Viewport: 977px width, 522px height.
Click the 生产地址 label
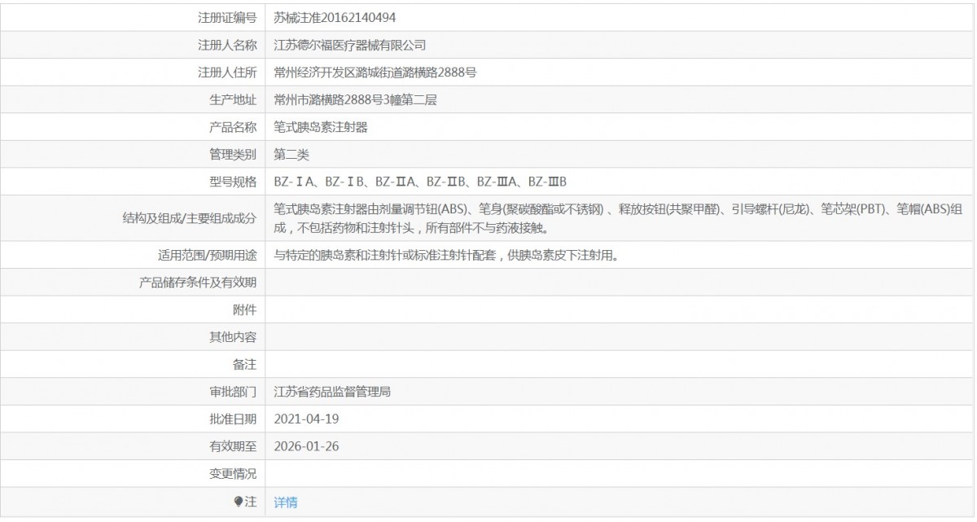point(233,100)
